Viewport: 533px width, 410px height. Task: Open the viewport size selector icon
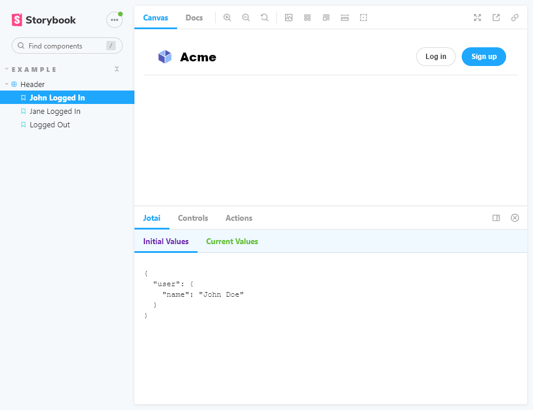[x=326, y=18]
